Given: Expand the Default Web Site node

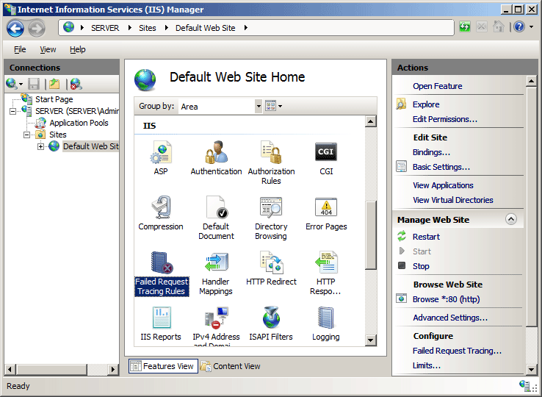Looking at the screenshot, I should pos(41,147).
